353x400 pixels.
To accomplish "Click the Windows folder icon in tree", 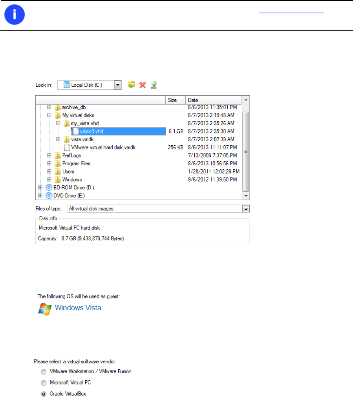I will click(x=58, y=179).
